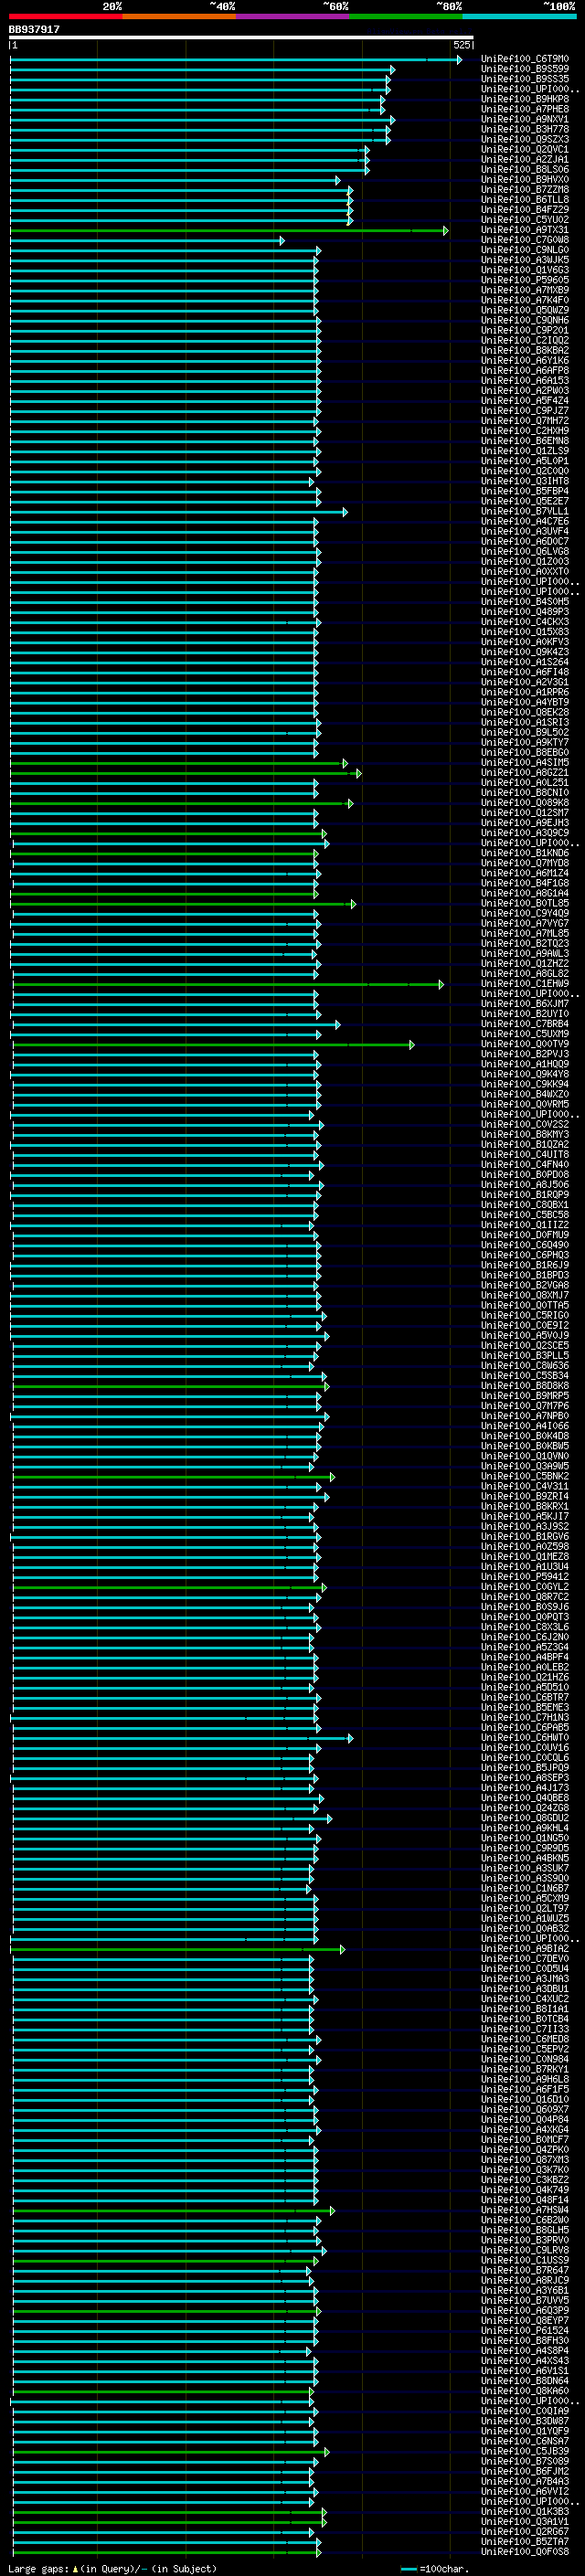Image resolution: width=585 pixels, height=2576 pixels.
Task: Click the 525 end position label
Action: [462, 45]
